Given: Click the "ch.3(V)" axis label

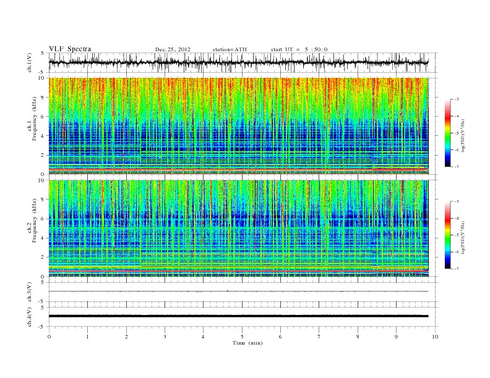Looking at the screenshot, I should (x=30, y=292).
